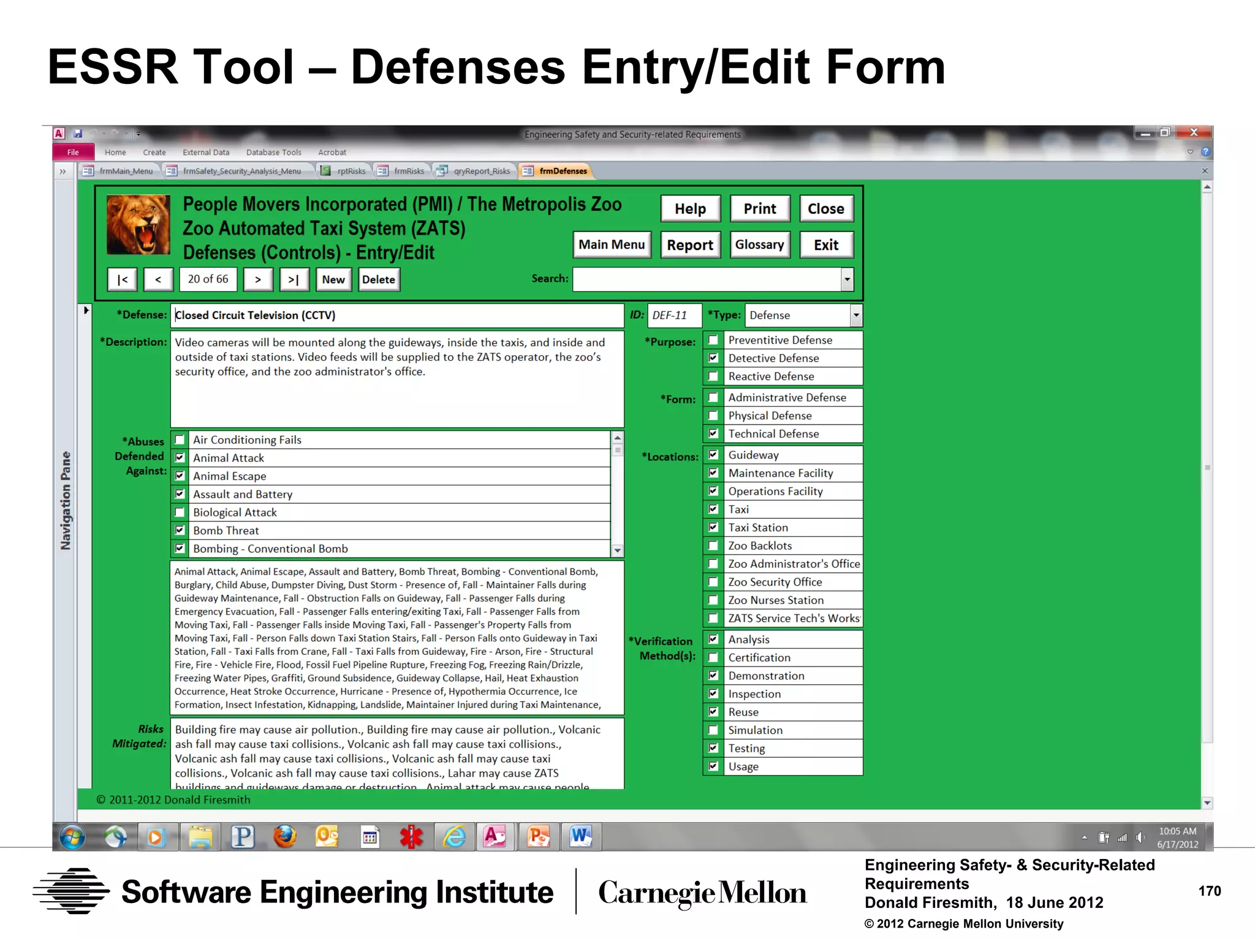This screenshot has height=941, width=1255.
Task: Click the Print button
Action: coord(760,209)
